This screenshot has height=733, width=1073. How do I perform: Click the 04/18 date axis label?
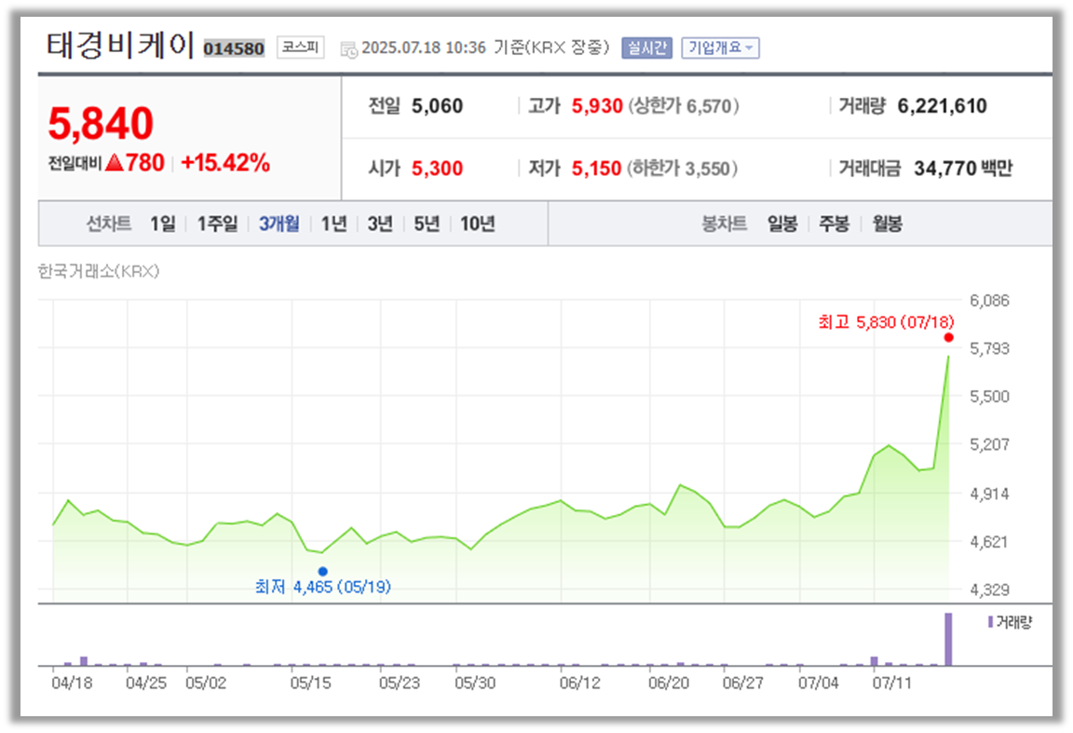click(72, 683)
